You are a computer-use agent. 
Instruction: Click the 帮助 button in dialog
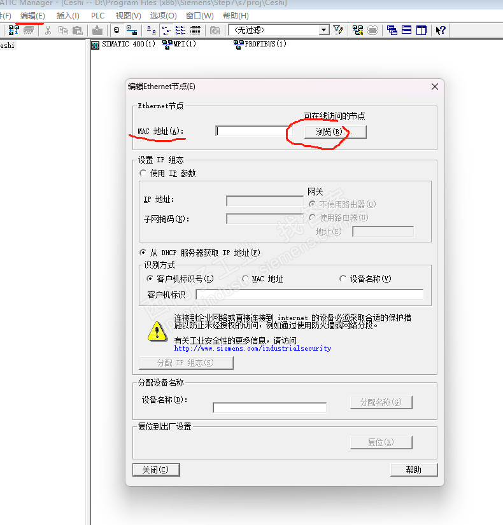click(414, 470)
